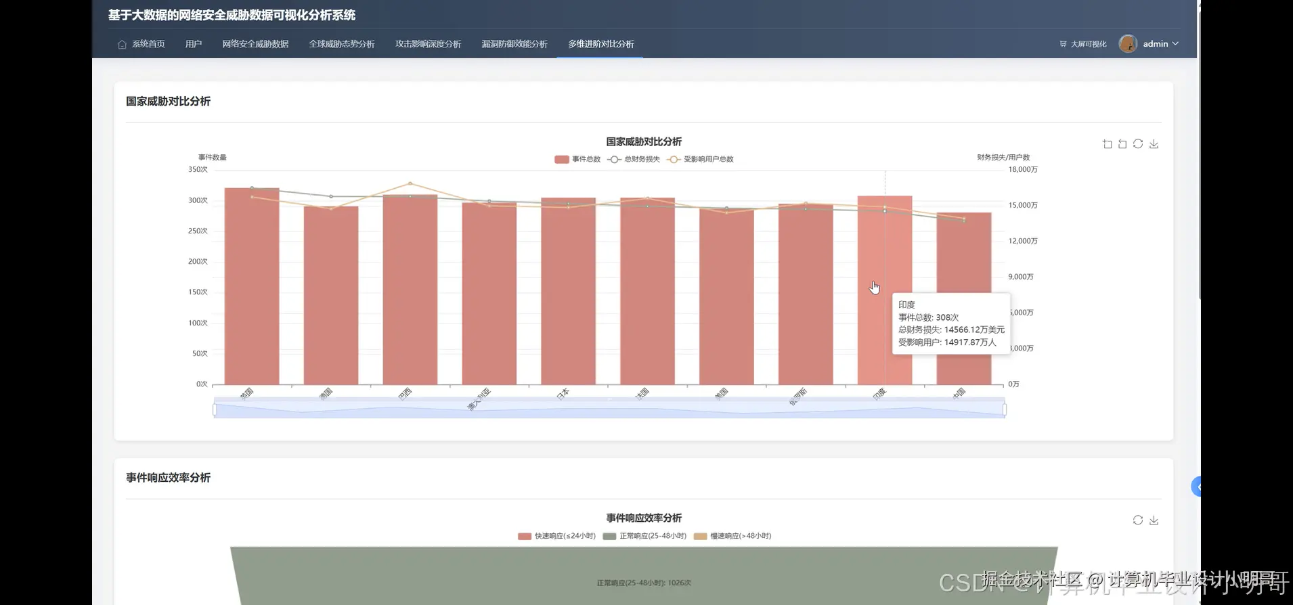Click the 350次 axis label

tap(198, 170)
